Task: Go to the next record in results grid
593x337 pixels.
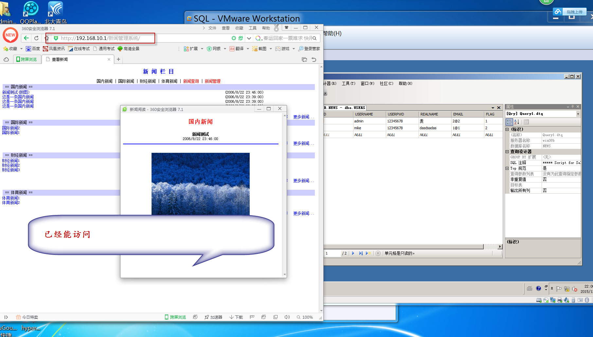Action: coord(353,253)
